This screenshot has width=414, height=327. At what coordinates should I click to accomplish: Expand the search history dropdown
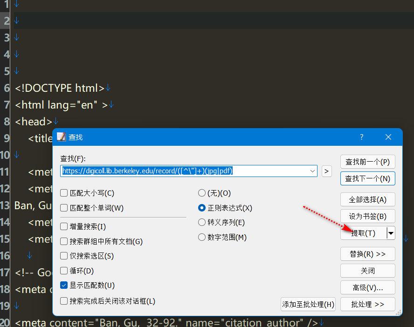tap(312, 171)
